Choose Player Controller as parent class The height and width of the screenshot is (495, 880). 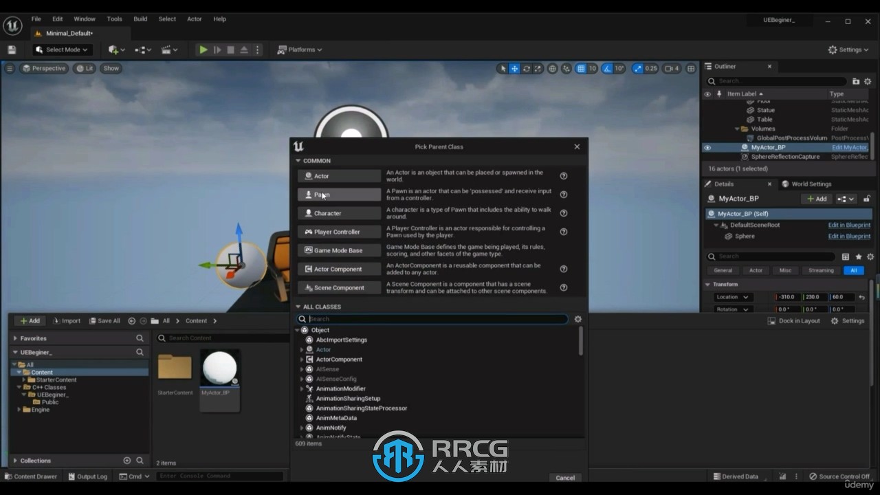pyautogui.click(x=339, y=232)
